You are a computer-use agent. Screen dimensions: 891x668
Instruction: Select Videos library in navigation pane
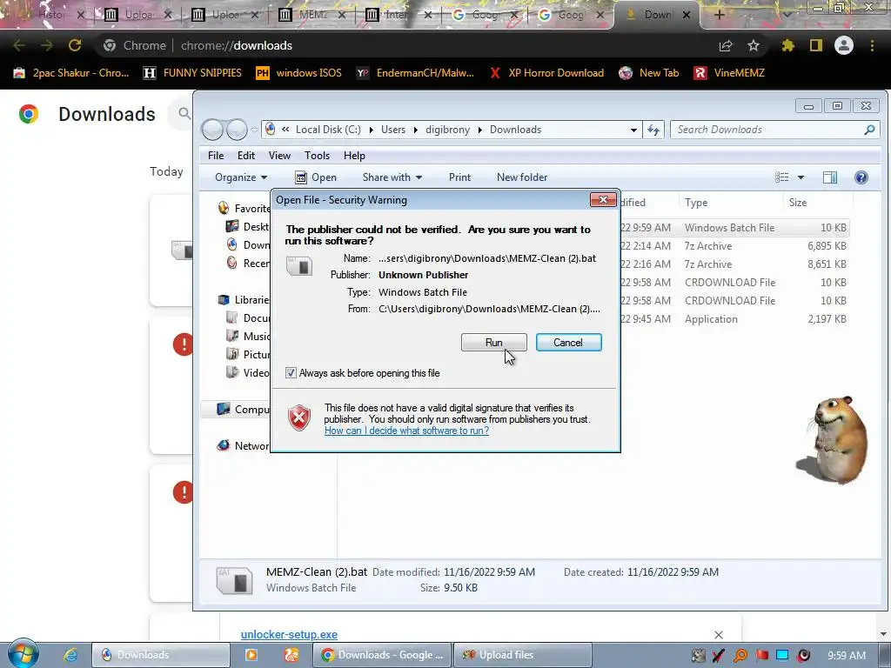(x=248, y=372)
